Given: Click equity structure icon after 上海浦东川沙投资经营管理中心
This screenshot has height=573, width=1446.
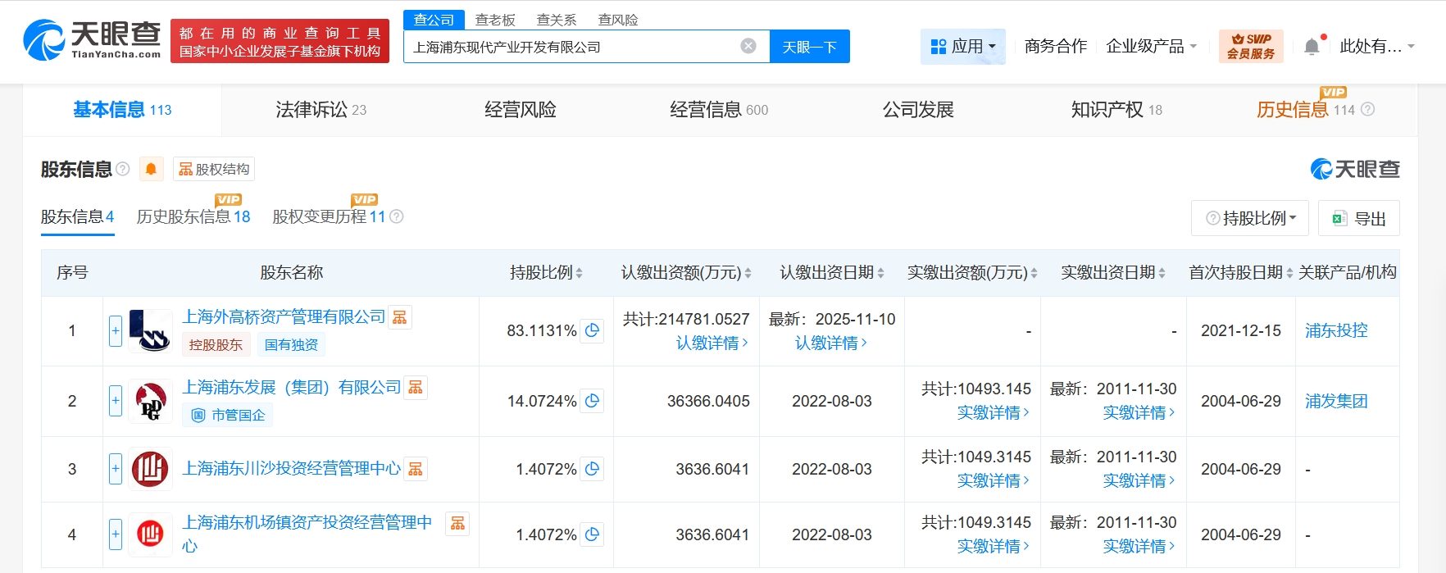Looking at the screenshot, I should [416, 469].
